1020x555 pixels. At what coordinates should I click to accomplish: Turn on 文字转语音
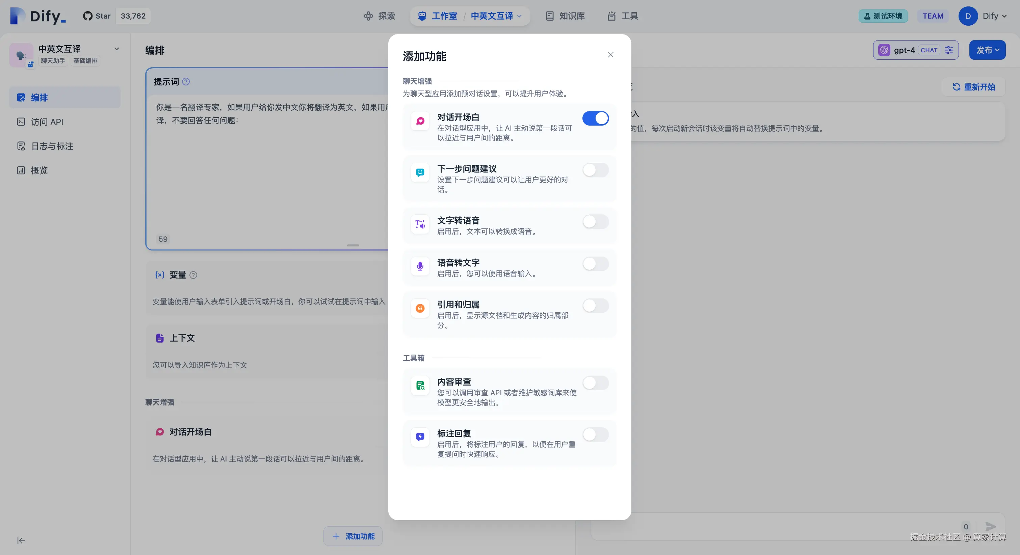(x=596, y=222)
